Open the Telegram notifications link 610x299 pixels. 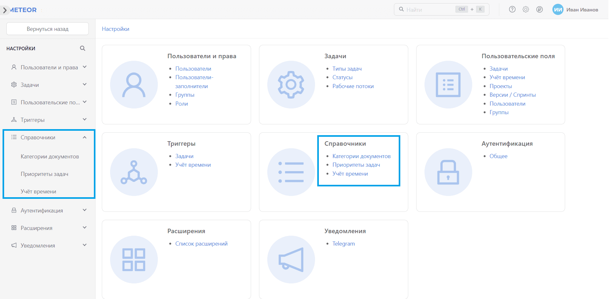(343, 244)
